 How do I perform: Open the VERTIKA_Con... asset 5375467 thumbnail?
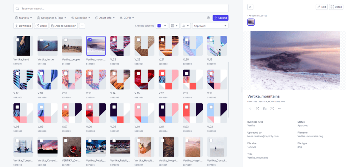[x=72, y=147]
